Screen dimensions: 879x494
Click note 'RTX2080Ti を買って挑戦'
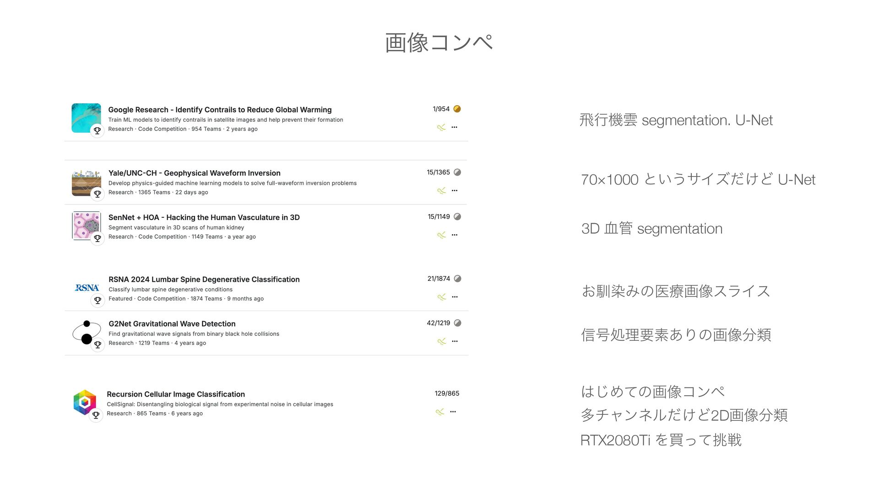(661, 440)
